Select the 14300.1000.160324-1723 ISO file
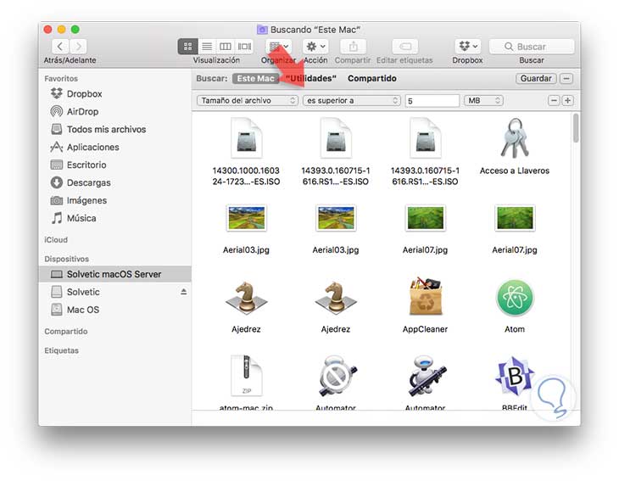Screen dimensions: 619x481 tap(247, 152)
